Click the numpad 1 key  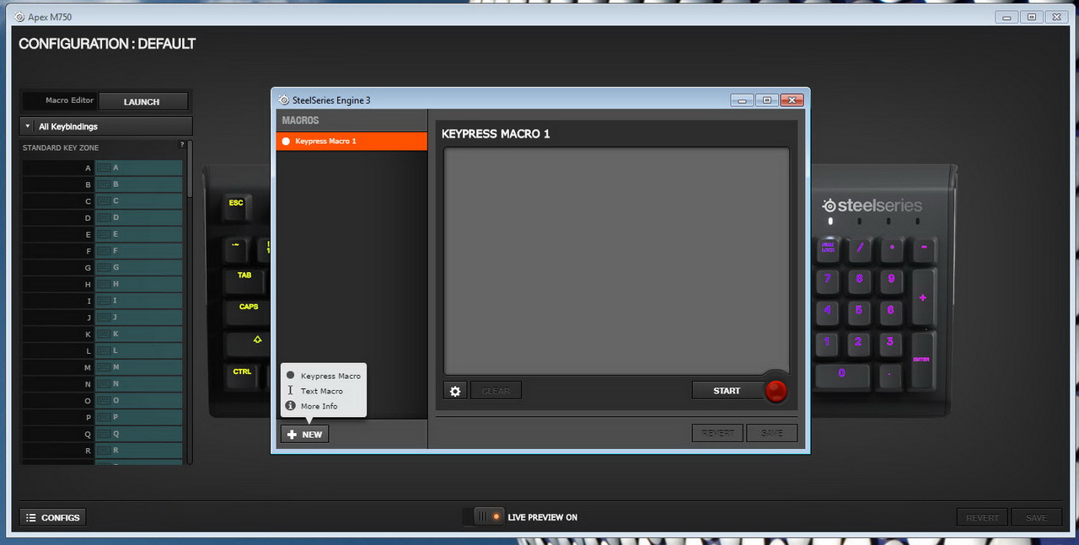828,344
